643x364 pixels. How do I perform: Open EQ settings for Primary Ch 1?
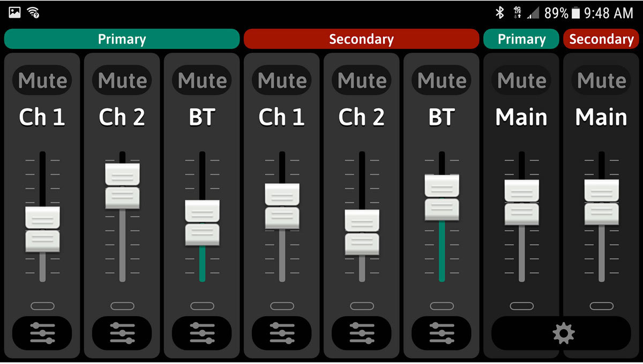pos(42,333)
